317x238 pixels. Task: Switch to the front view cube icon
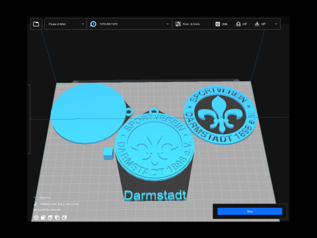[x=43, y=218]
